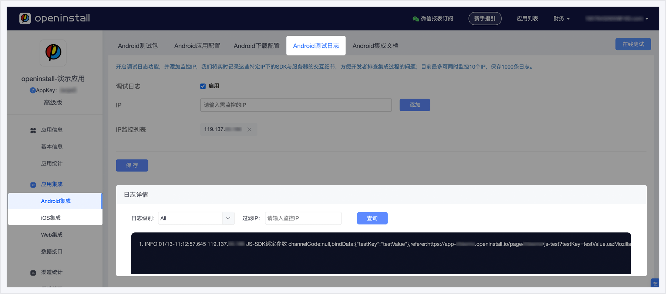Go to 应用列表 app list
This screenshot has height=294, width=666.
(527, 18)
